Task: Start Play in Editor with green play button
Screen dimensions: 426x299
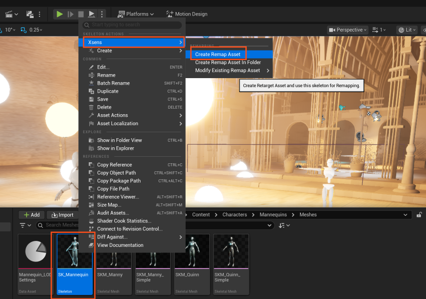Action: pos(60,14)
